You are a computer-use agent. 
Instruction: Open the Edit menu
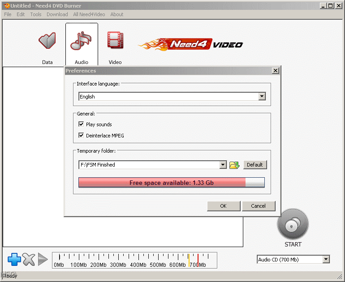[21, 14]
